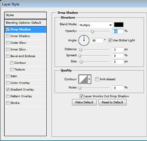Click the Reset to Default button

pyautogui.click(x=112, y=102)
